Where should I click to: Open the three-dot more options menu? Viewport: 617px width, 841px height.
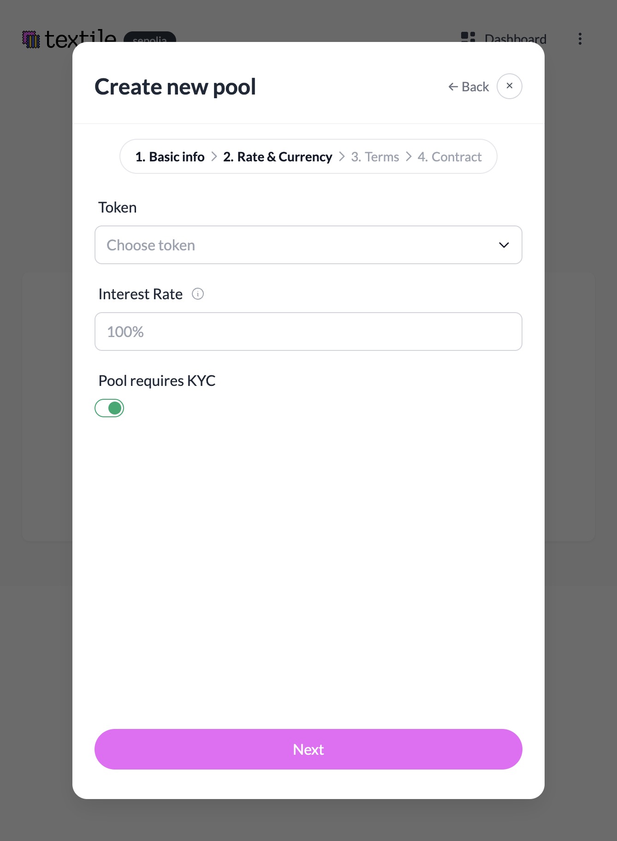[580, 39]
